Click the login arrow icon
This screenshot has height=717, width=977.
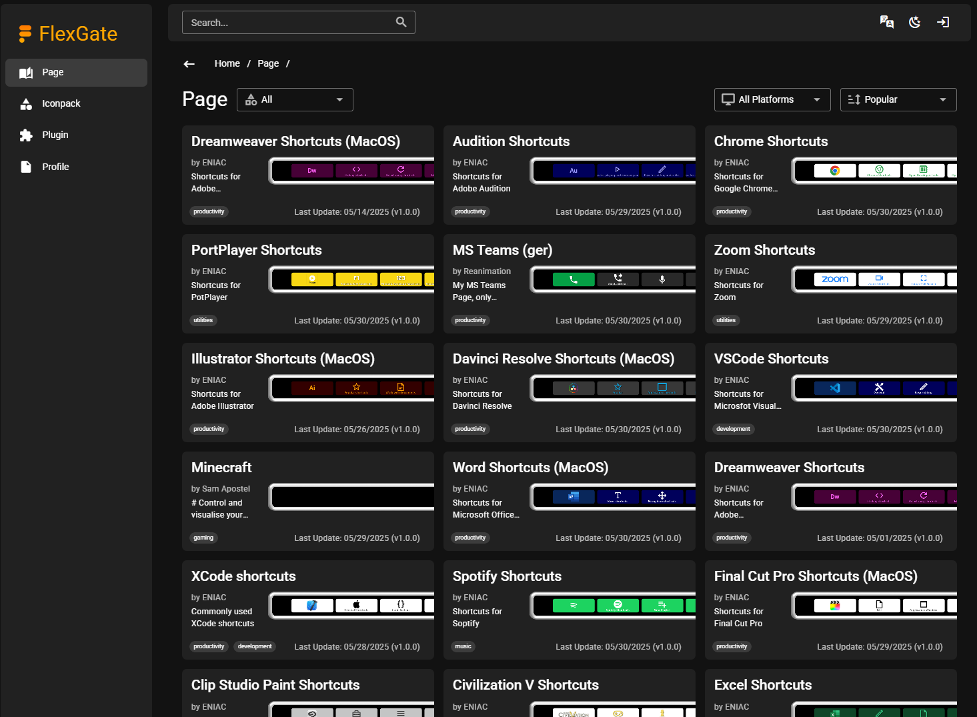943,22
